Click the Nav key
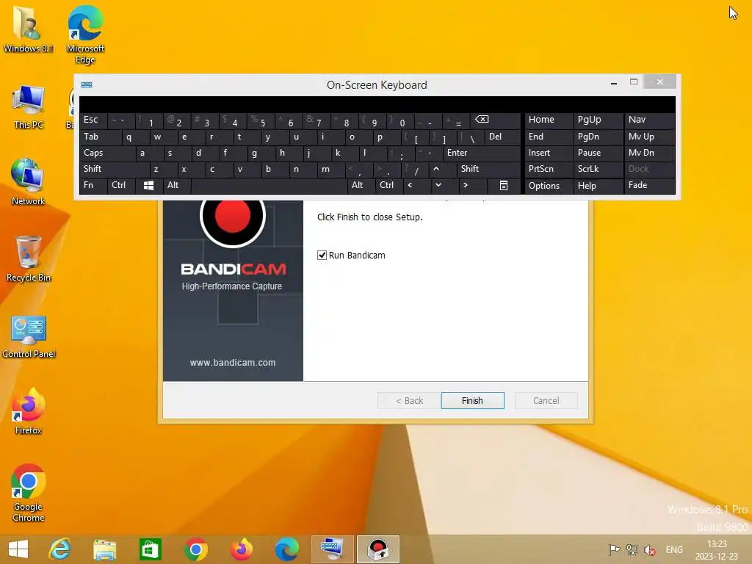This screenshot has height=564, width=752. tap(649, 120)
